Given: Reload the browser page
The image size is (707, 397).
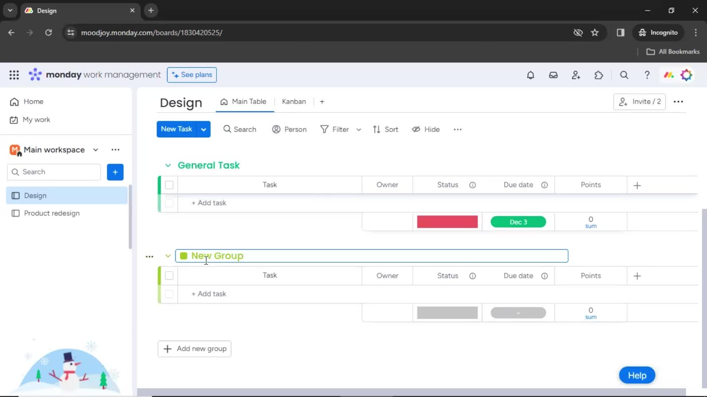Looking at the screenshot, I should coord(48,33).
